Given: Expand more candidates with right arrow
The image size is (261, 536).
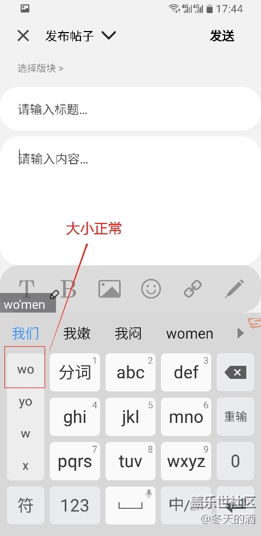Looking at the screenshot, I should point(241,333).
